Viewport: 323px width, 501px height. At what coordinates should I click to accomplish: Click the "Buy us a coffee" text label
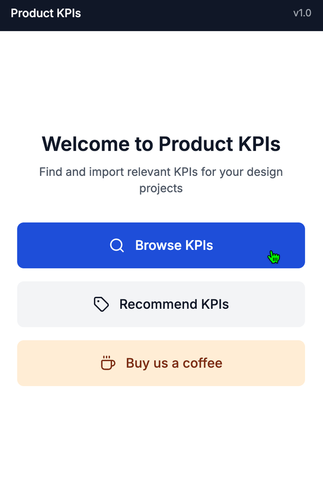[174, 363]
